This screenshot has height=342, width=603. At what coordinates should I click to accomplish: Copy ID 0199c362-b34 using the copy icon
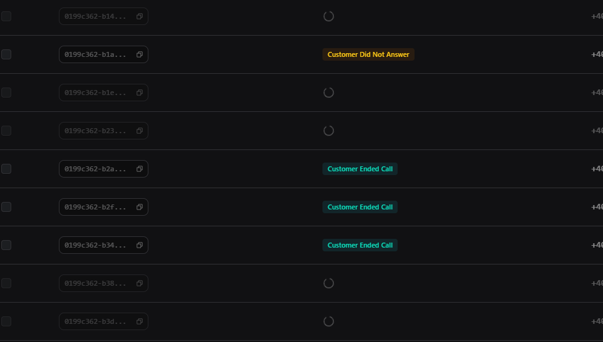pos(140,245)
